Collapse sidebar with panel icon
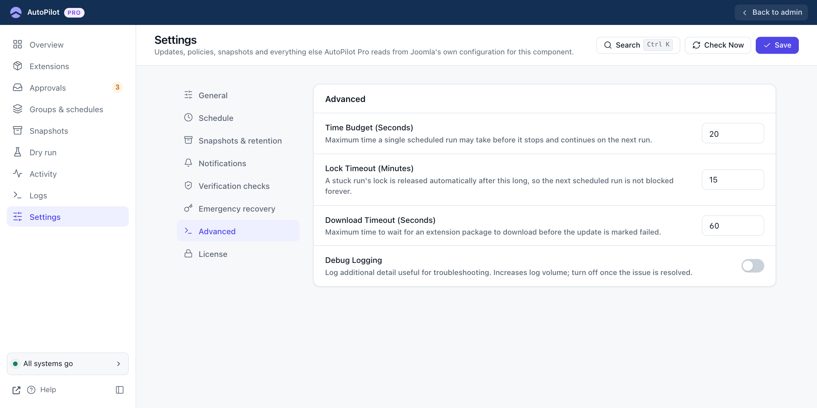This screenshot has width=817, height=408. pos(120,390)
